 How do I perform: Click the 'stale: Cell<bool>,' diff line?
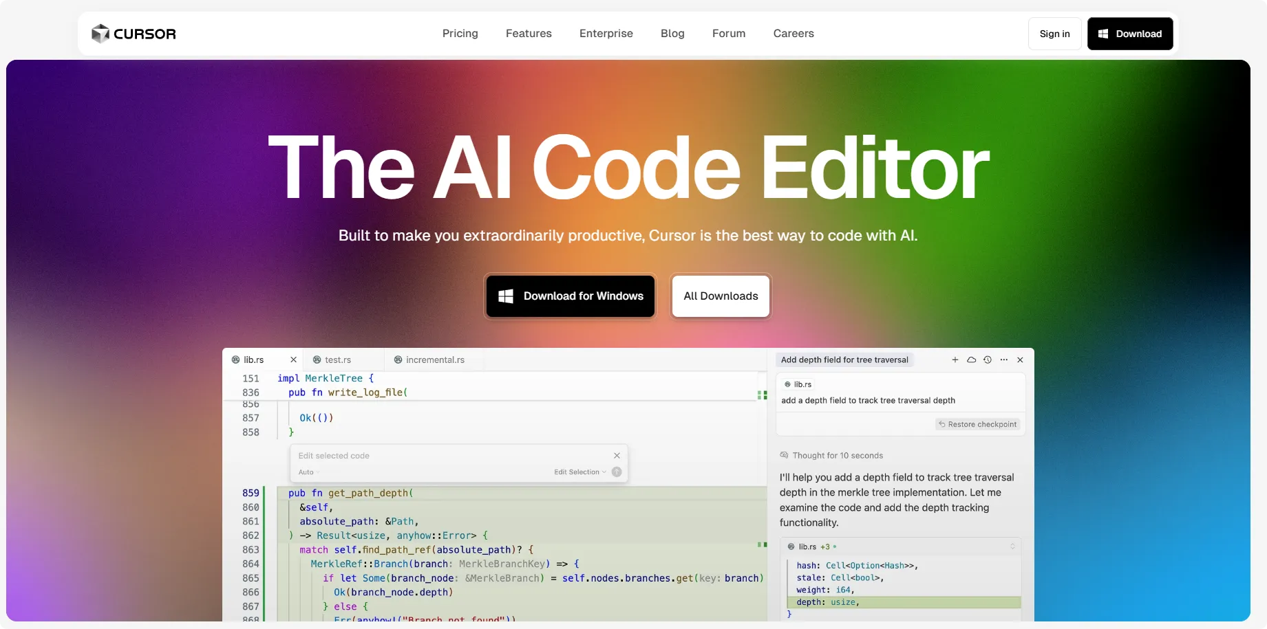pos(840,578)
